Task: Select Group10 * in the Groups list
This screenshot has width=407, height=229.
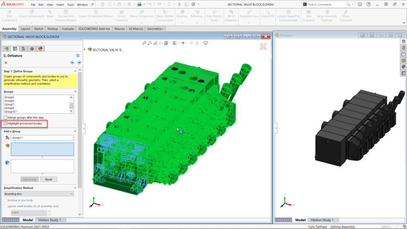Action: coord(11,112)
